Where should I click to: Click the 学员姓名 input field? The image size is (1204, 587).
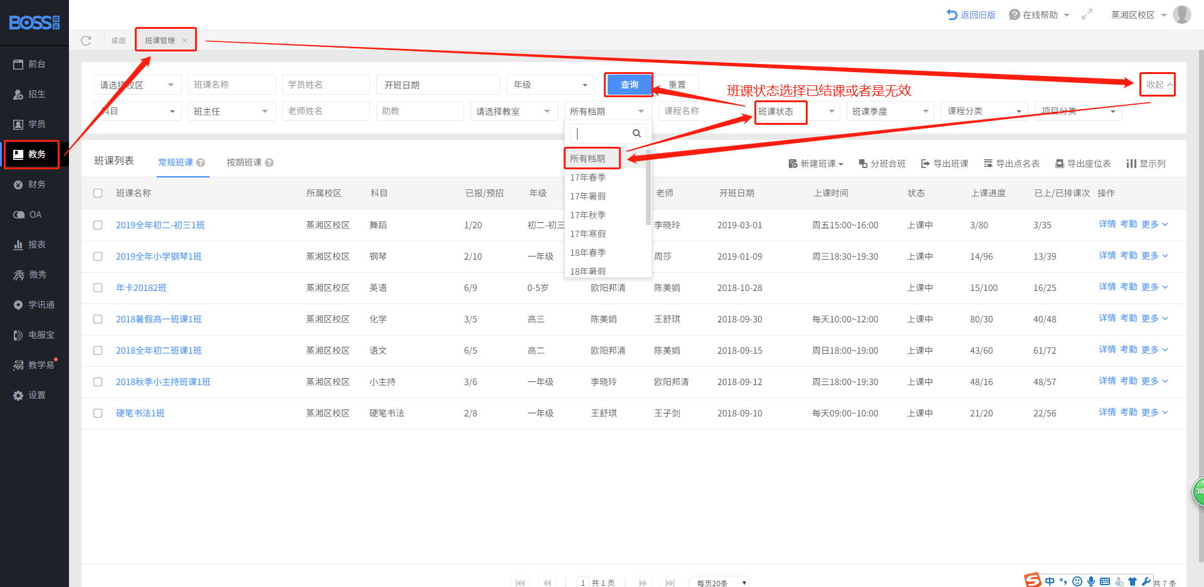pyautogui.click(x=325, y=85)
